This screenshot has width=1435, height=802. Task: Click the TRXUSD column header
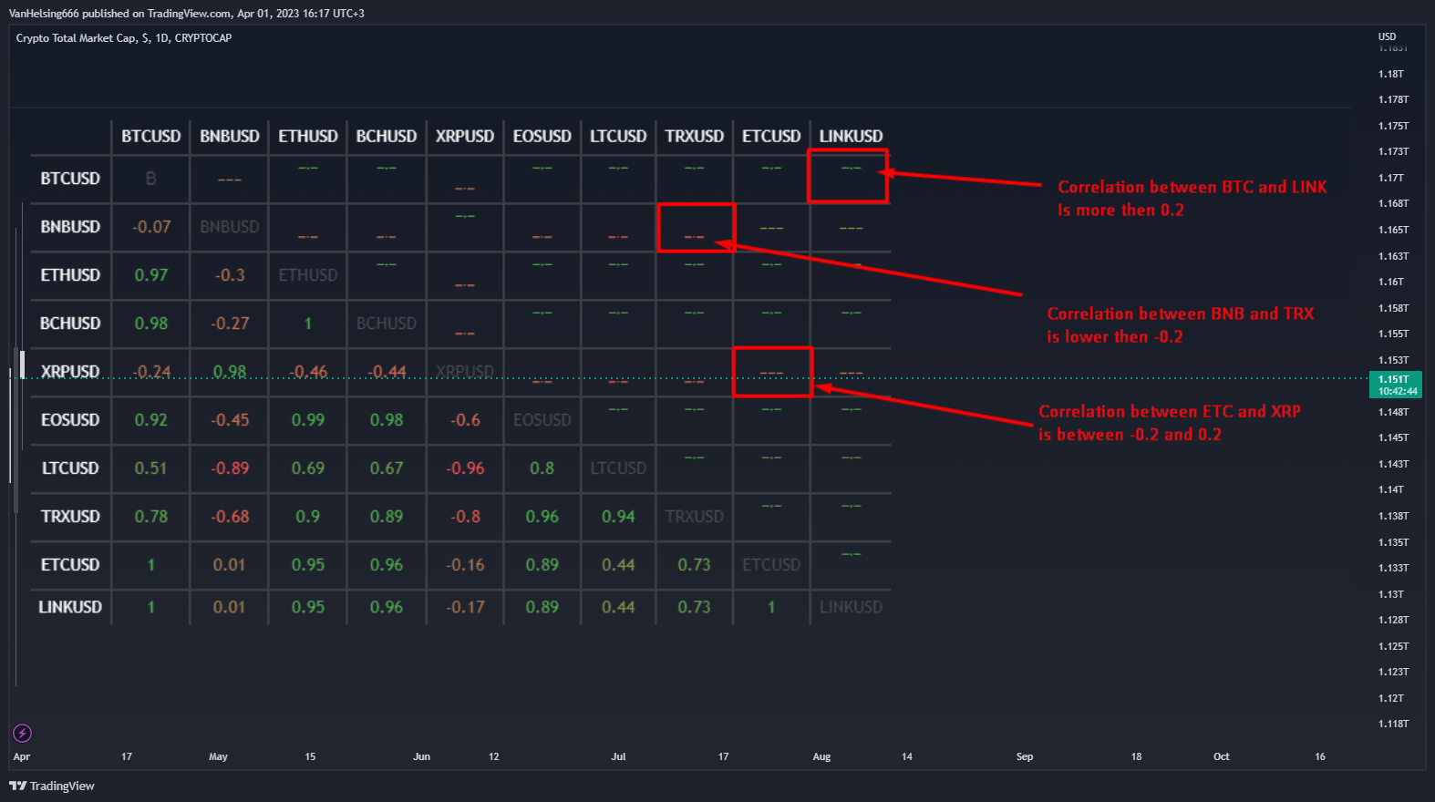(695, 136)
